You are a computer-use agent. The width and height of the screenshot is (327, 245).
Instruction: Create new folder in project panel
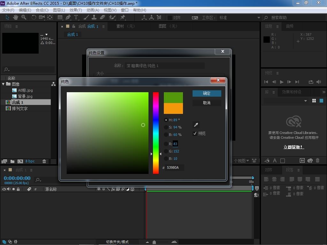[x=12, y=161]
